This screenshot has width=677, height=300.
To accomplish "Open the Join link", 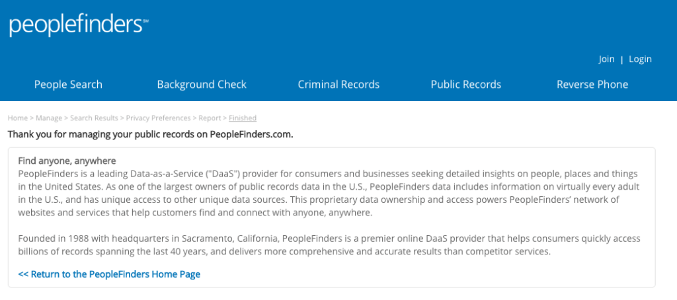I will click(606, 59).
